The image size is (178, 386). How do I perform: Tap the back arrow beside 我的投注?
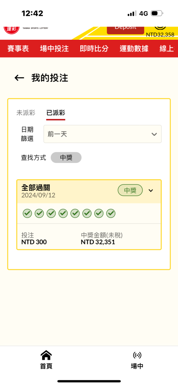pyautogui.click(x=19, y=78)
